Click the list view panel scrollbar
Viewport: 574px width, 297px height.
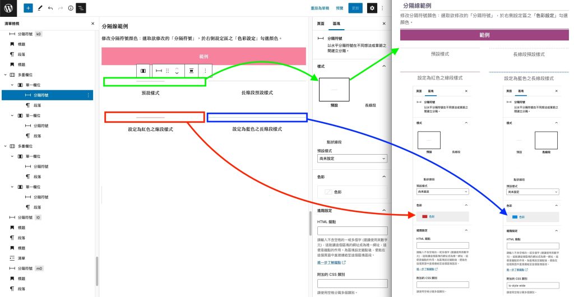pos(97,271)
